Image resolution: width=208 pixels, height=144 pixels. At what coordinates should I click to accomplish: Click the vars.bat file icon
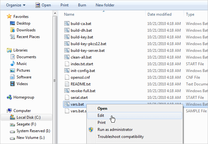tap(67, 104)
